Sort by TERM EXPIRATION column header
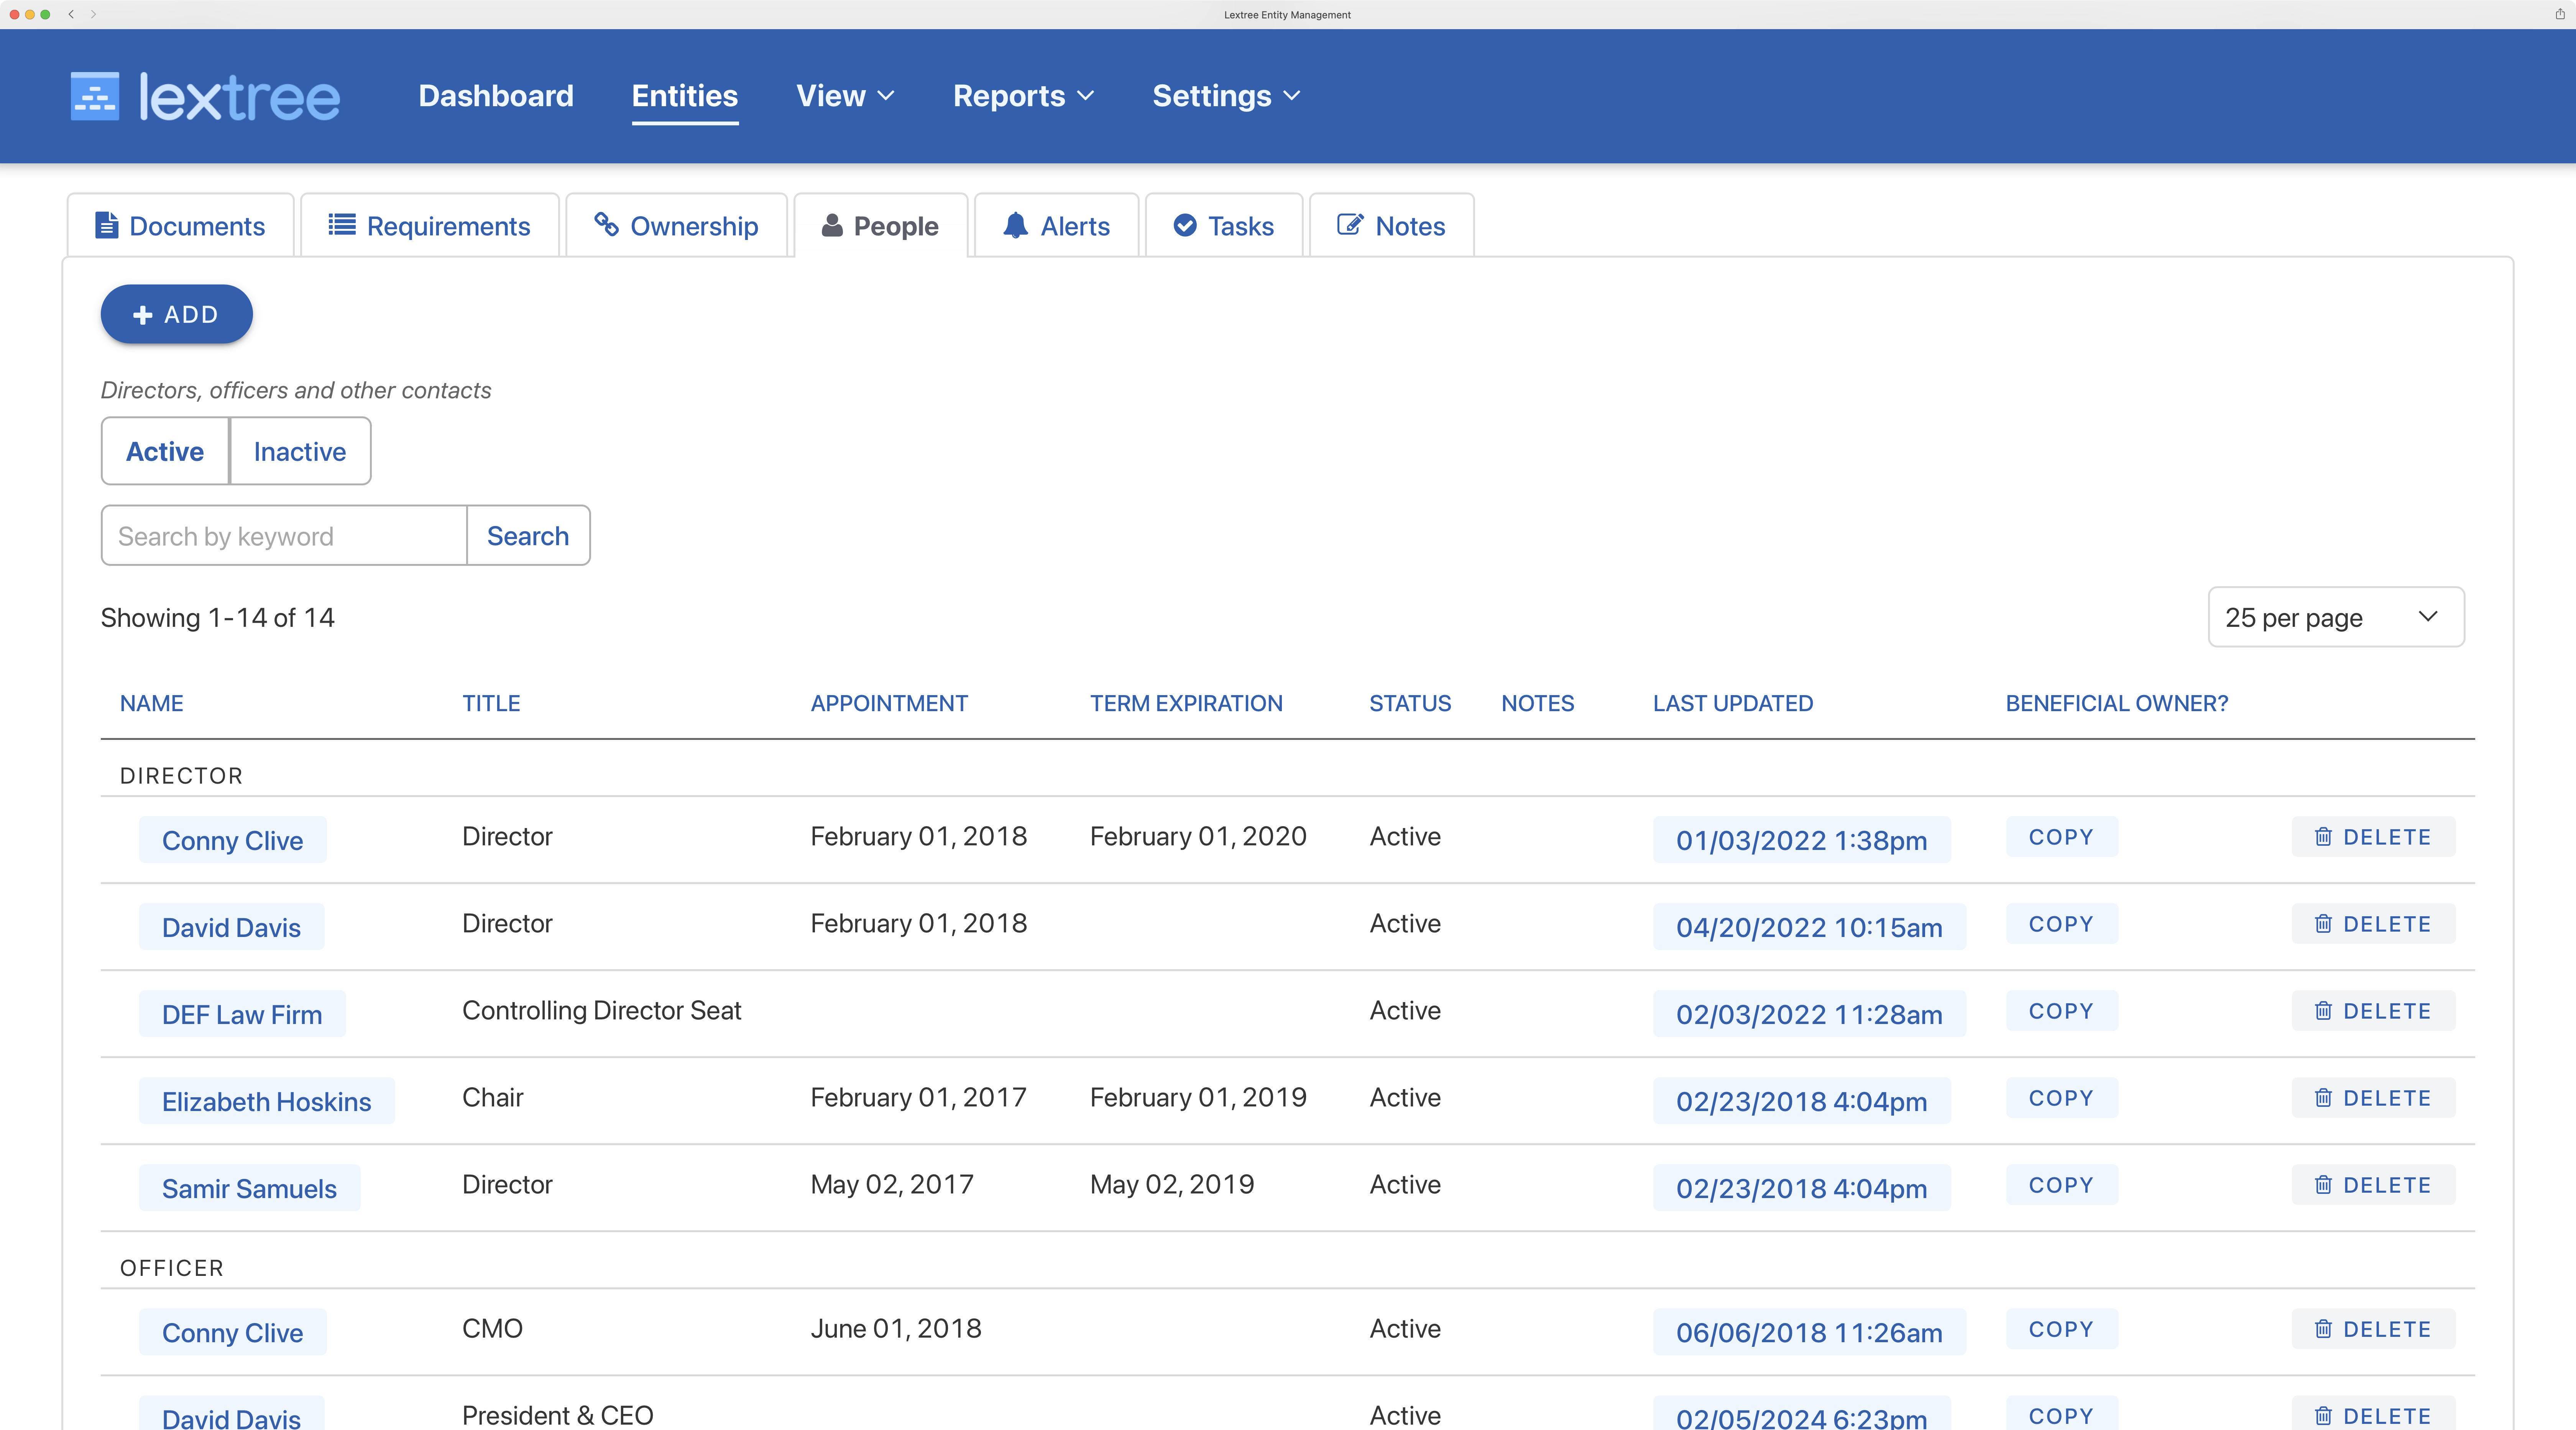 1186,703
